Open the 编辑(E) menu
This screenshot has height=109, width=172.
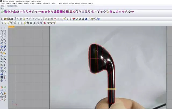(9, 3)
